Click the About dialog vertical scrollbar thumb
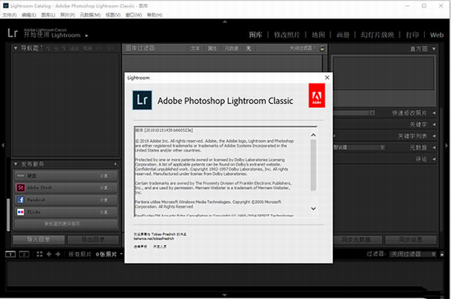Image resolution: width=451 pixels, height=299 pixels. [x=313, y=165]
